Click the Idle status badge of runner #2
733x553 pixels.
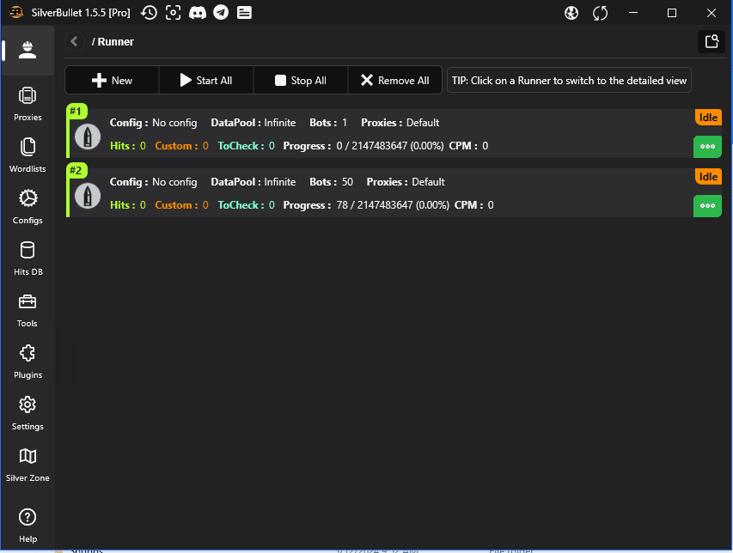[x=708, y=177]
